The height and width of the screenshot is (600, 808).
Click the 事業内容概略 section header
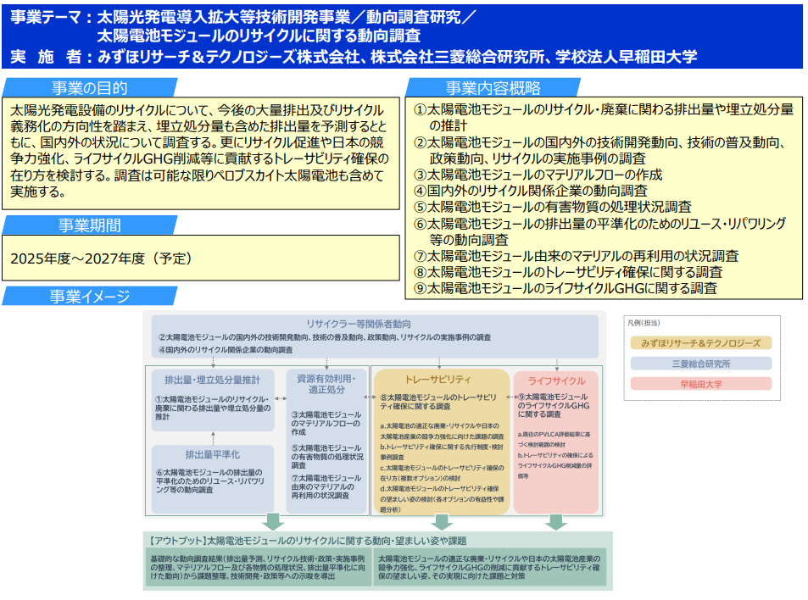point(493,87)
